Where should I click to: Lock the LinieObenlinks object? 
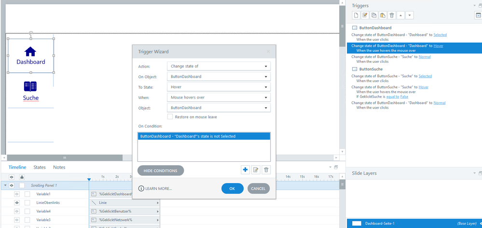pos(28,203)
